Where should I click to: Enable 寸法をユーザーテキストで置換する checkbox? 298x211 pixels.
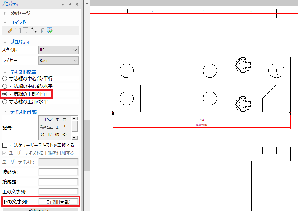[5, 145]
